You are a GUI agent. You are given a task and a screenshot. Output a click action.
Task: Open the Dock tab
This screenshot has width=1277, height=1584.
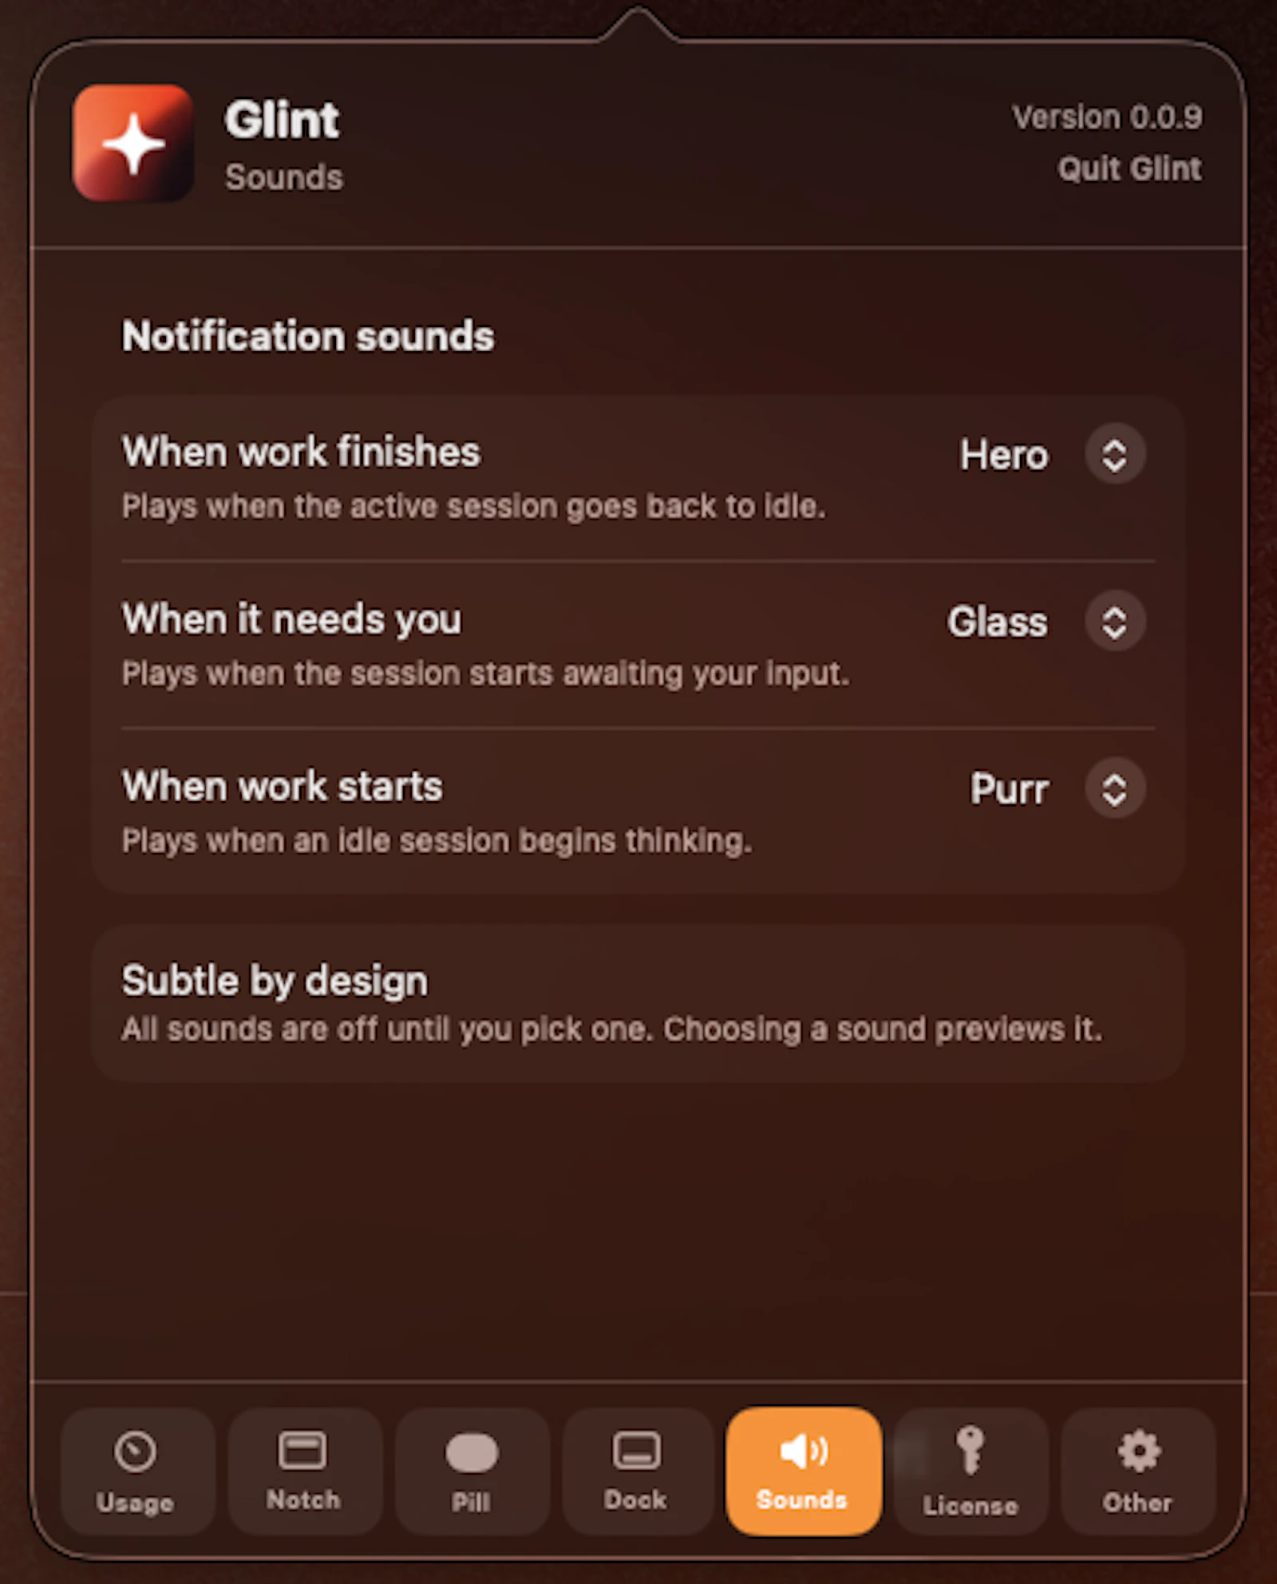pos(636,1471)
